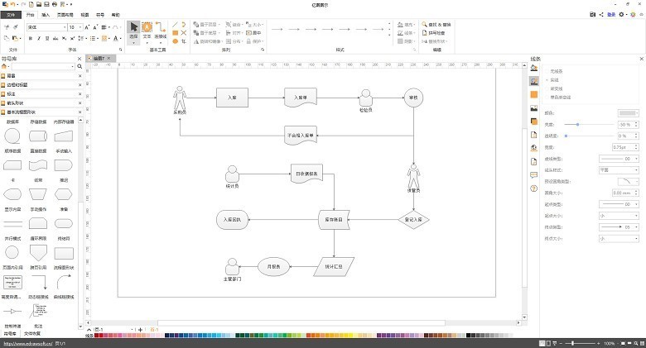Screen dimensions: 646x348
Task: Switch to the 页面布局 ribbon tab
Action: click(65, 14)
